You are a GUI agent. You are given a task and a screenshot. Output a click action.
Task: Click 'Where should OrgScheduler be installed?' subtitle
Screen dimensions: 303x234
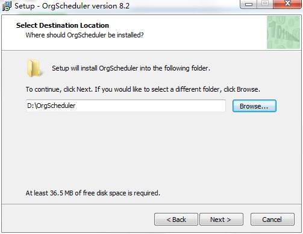tap(84, 35)
